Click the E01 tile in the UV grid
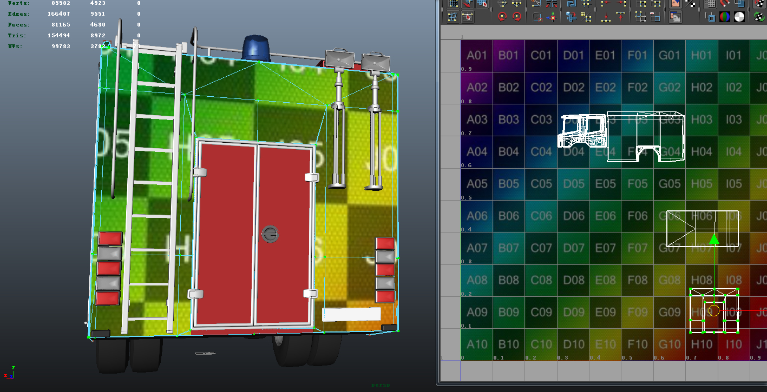 pos(606,56)
